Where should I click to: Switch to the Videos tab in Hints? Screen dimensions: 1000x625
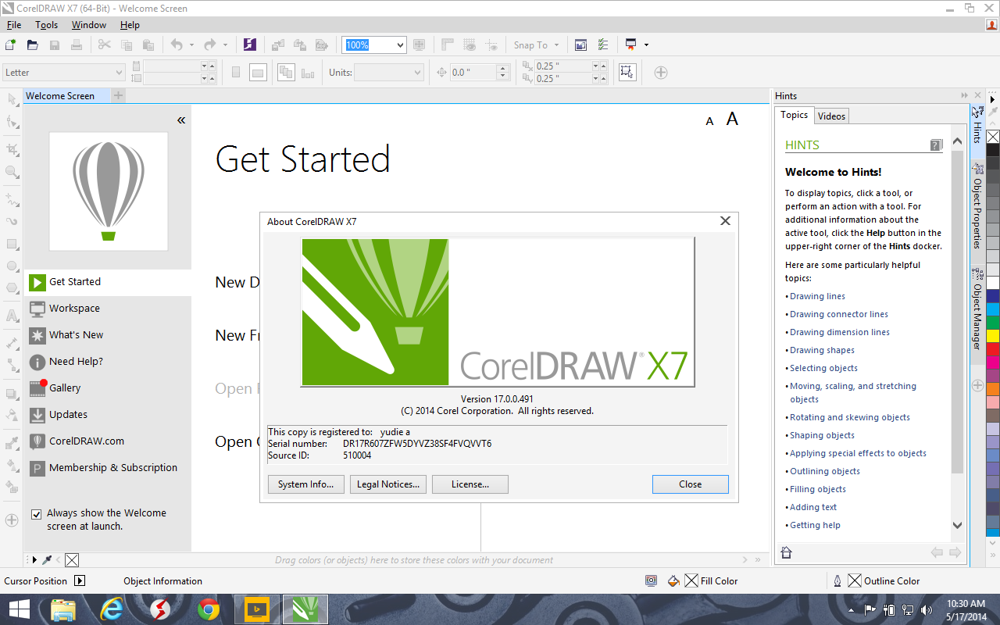(831, 116)
